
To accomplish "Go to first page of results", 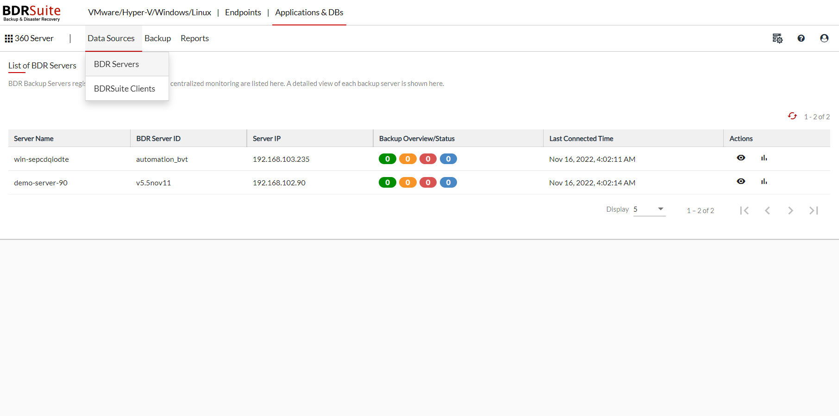I will point(744,211).
